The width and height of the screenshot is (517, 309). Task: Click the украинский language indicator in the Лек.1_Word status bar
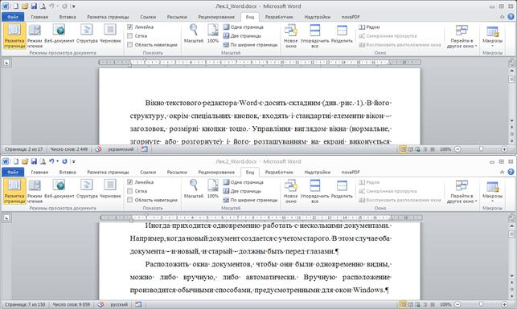tap(121, 149)
